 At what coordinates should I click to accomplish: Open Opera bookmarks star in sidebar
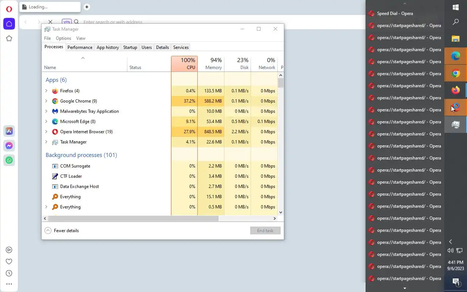[x=9, y=38]
